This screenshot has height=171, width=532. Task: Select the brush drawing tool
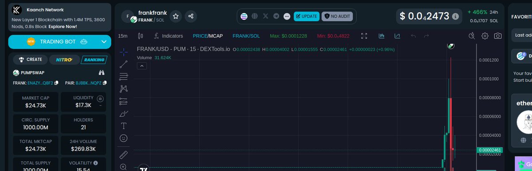pyautogui.click(x=124, y=114)
